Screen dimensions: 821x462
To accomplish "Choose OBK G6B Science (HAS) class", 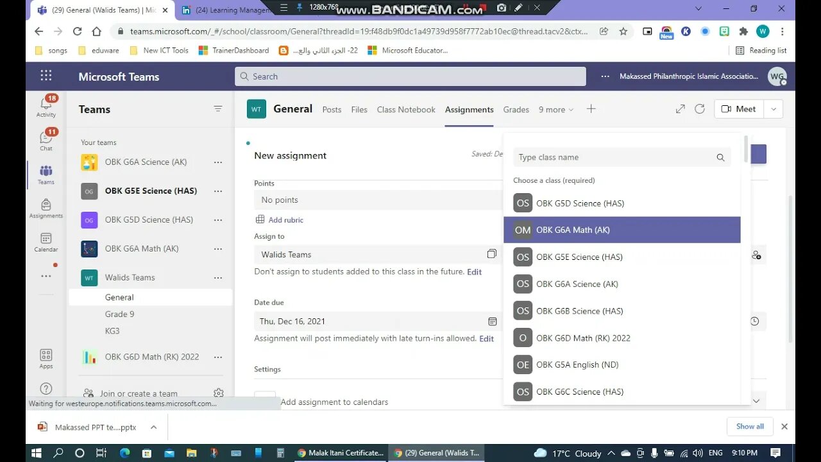I will (x=622, y=311).
